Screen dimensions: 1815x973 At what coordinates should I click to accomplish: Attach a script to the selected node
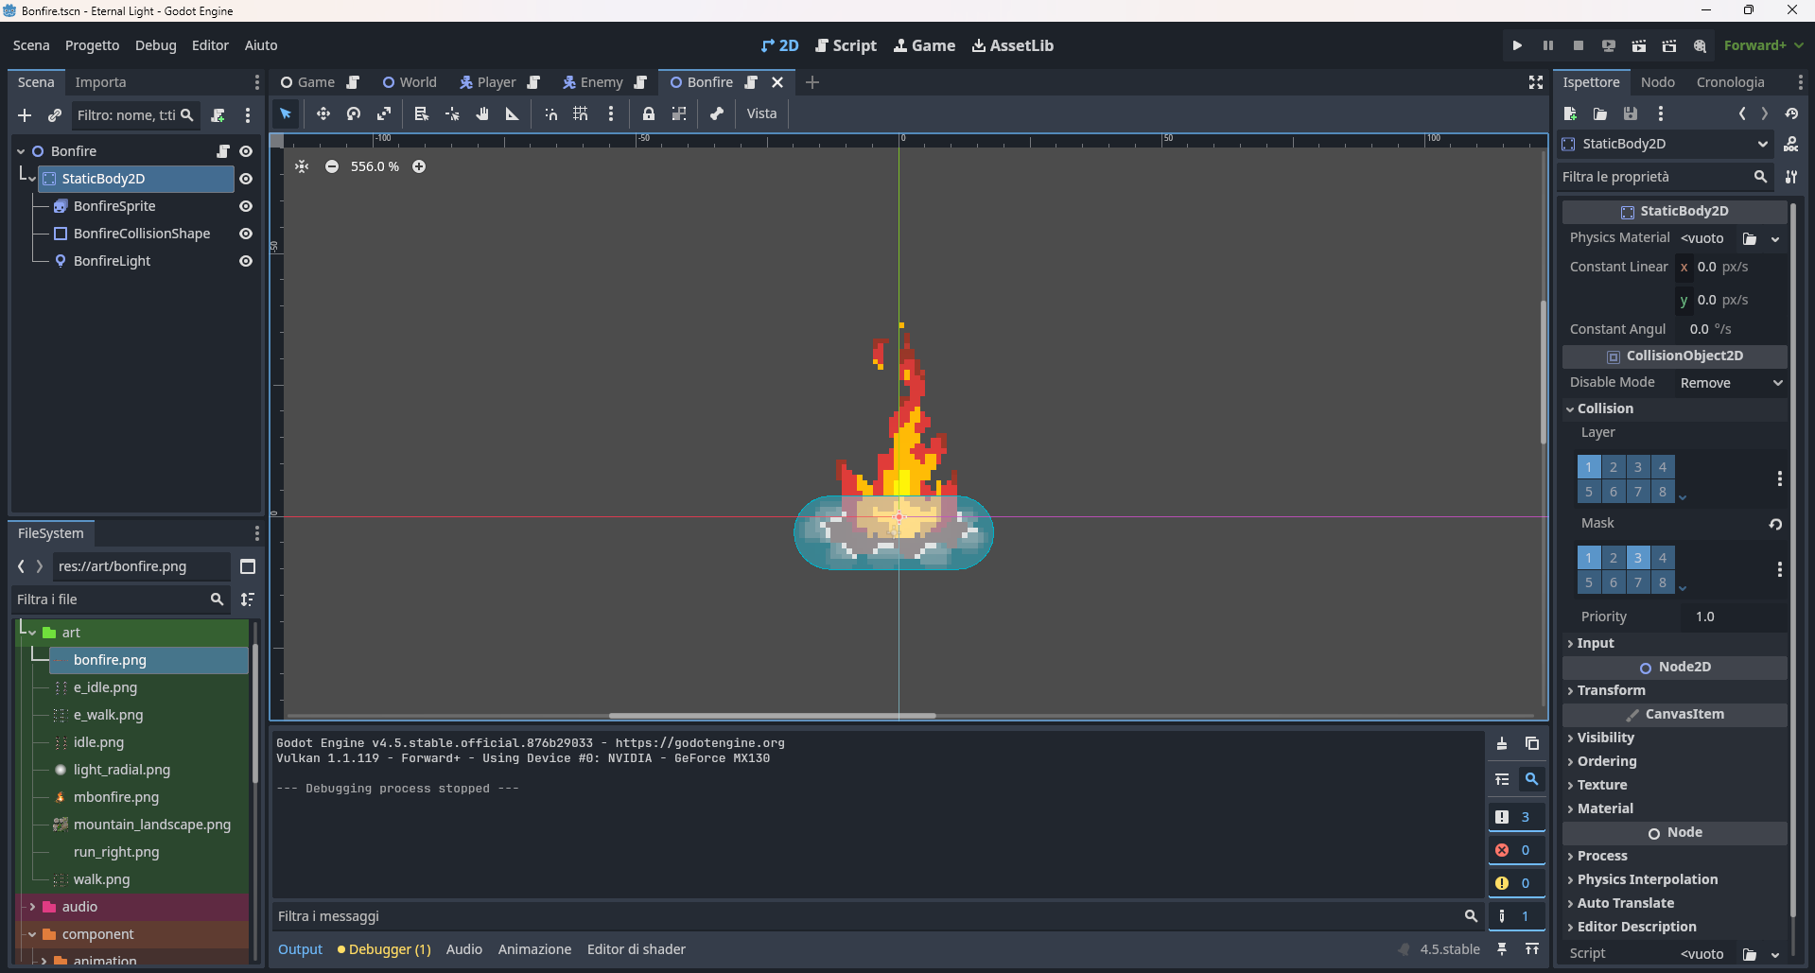coord(218,115)
